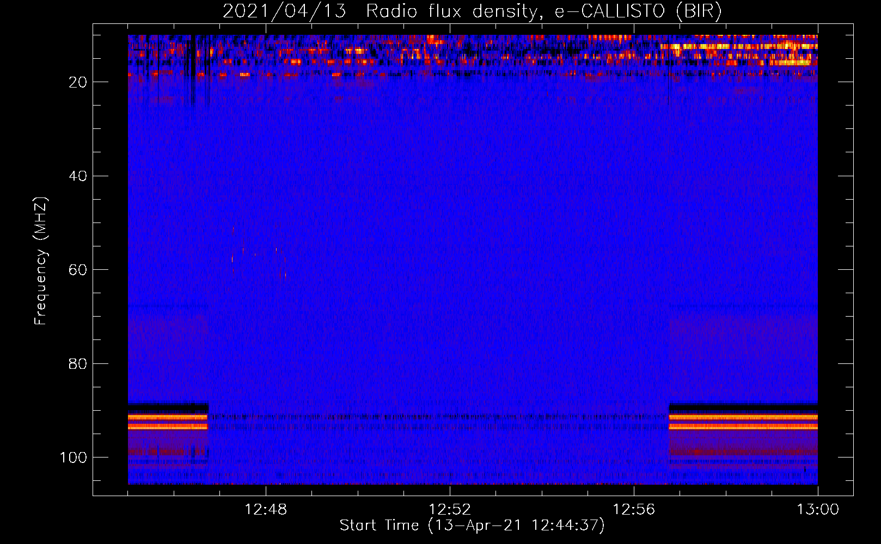Click the 80 frequency tick label
Viewport: 881px width, 544px height.
[x=78, y=364]
